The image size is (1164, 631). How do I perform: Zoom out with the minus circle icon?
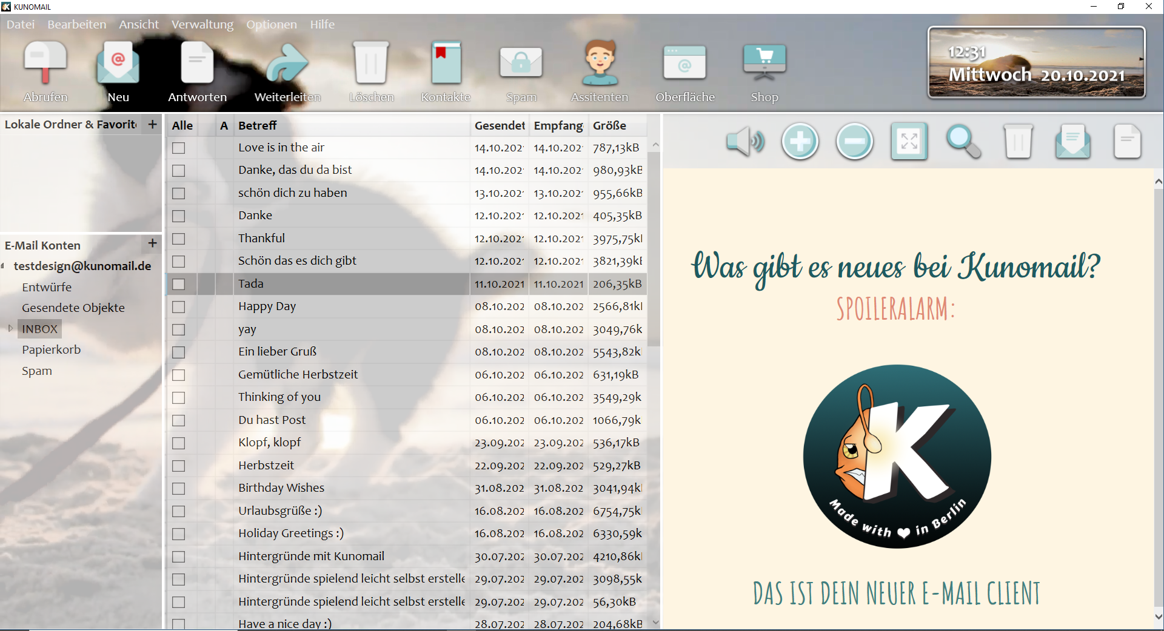855,142
